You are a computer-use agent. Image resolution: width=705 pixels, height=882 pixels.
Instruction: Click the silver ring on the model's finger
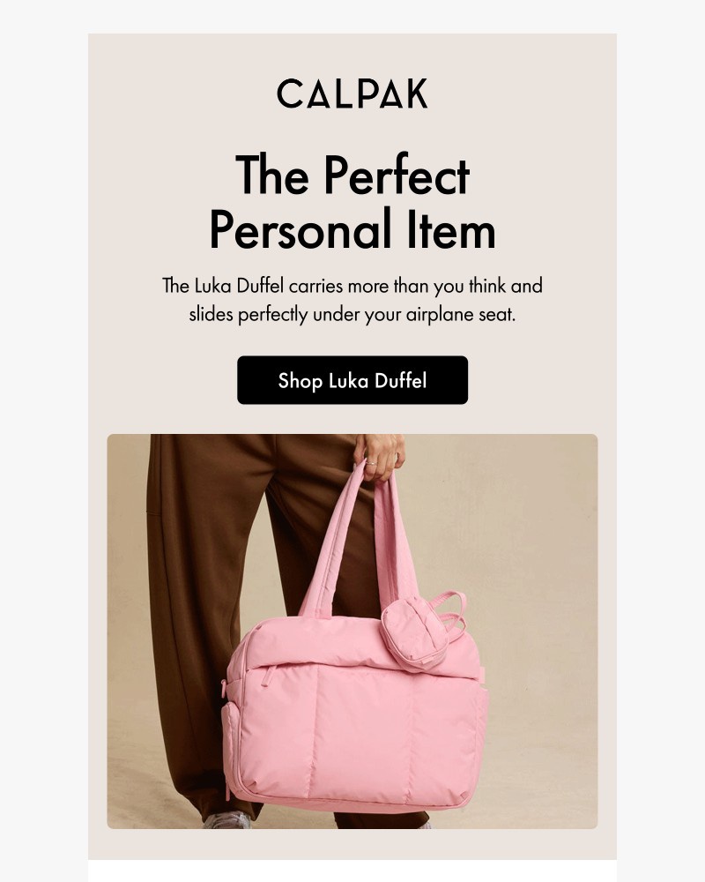[x=372, y=464]
